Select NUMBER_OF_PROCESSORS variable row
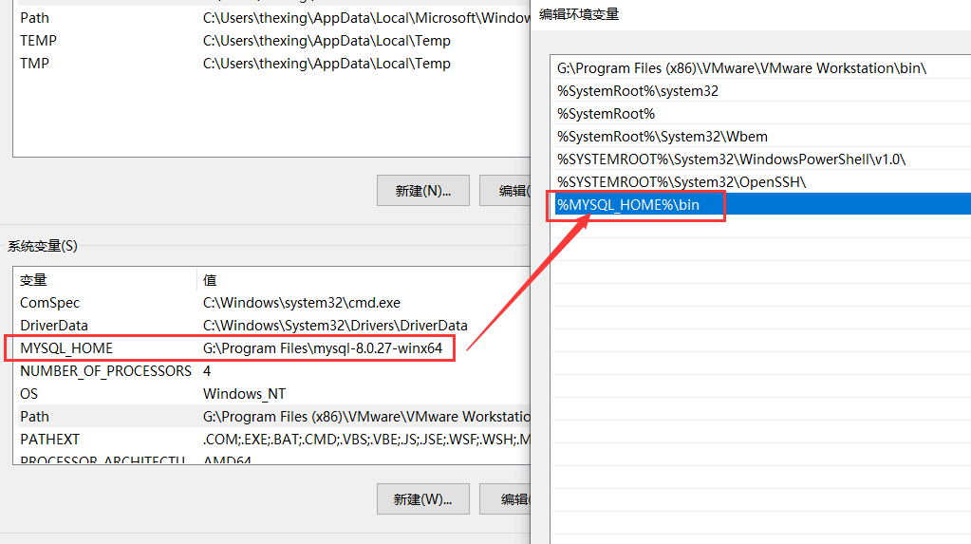The height and width of the screenshot is (544, 971). [x=271, y=371]
